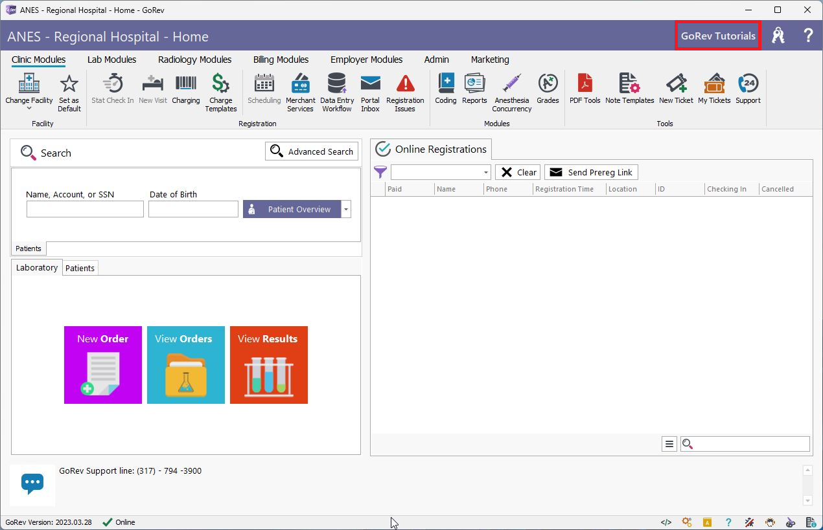The height and width of the screenshot is (530, 823).
Task: Create a New Visit
Action: click(x=153, y=89)
